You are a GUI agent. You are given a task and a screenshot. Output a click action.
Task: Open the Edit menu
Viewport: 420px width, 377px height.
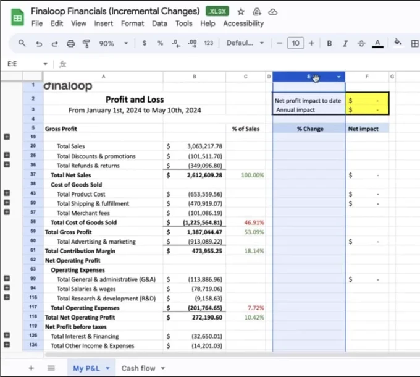[x=57, y=23]
